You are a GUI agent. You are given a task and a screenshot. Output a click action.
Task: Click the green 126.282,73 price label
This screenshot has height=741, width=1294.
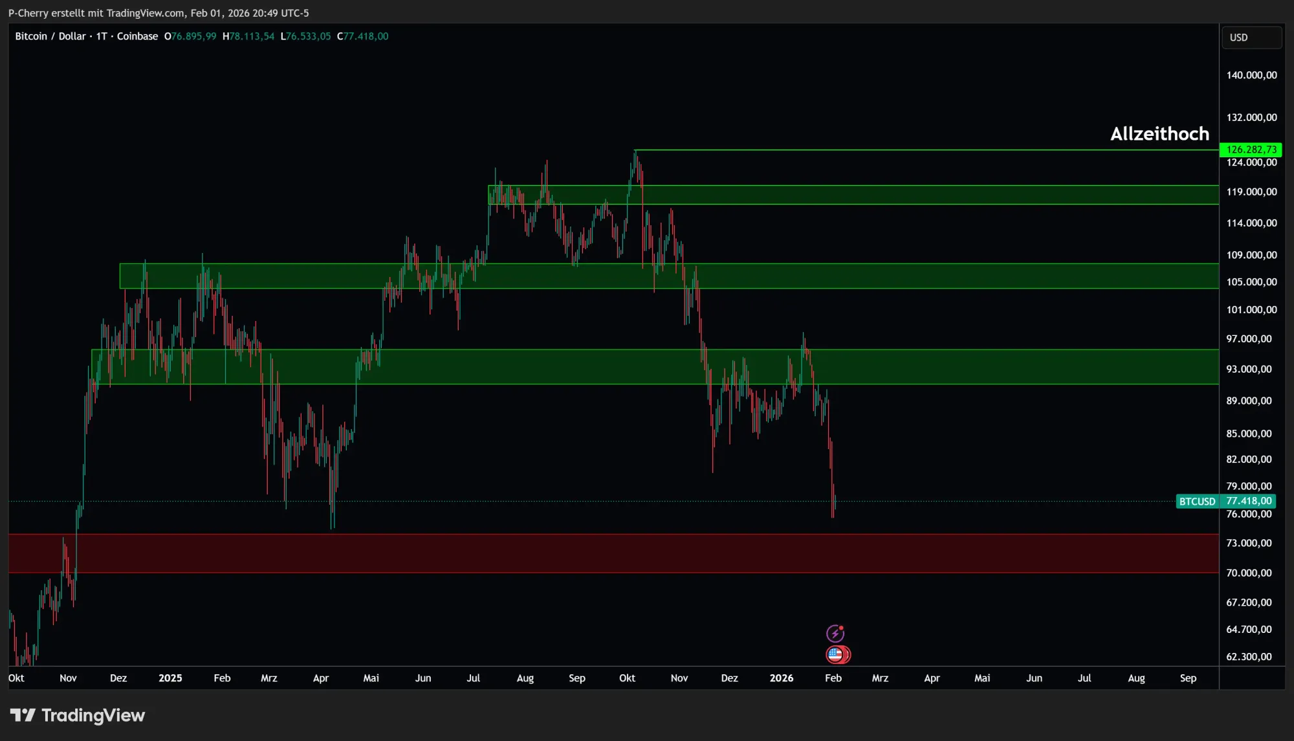pos(1251,149)
